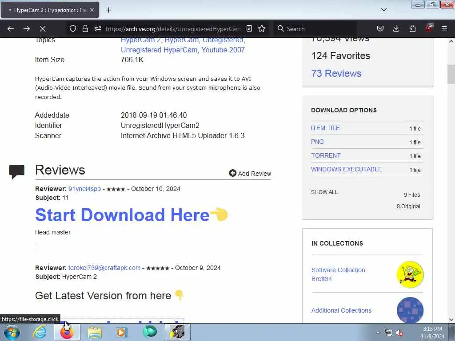Click the UnregisteredHyperCam2 identifier value

tap(160, 125)
